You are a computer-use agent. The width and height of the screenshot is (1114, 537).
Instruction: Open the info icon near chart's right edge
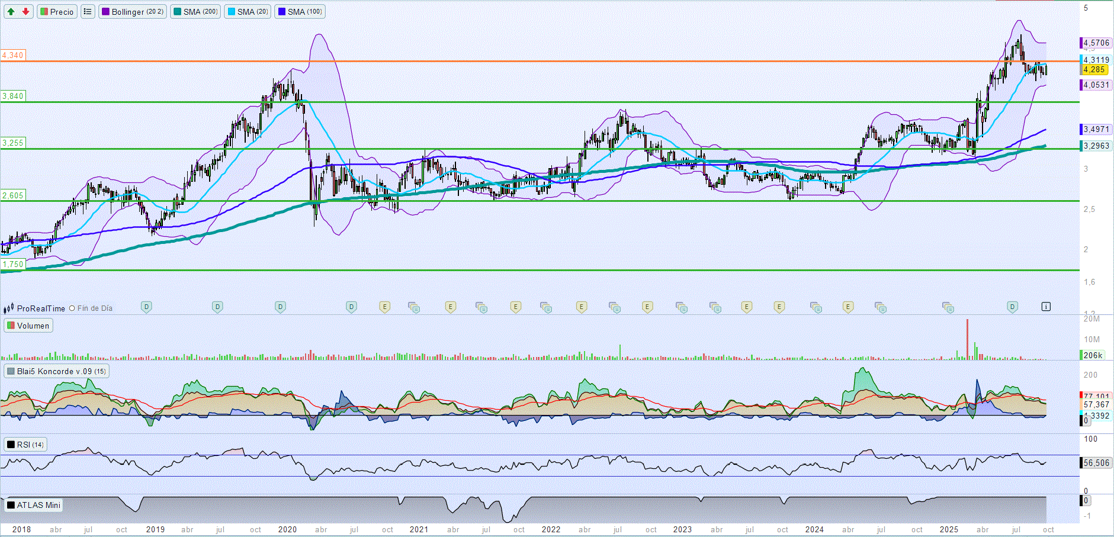point(1046,307)
